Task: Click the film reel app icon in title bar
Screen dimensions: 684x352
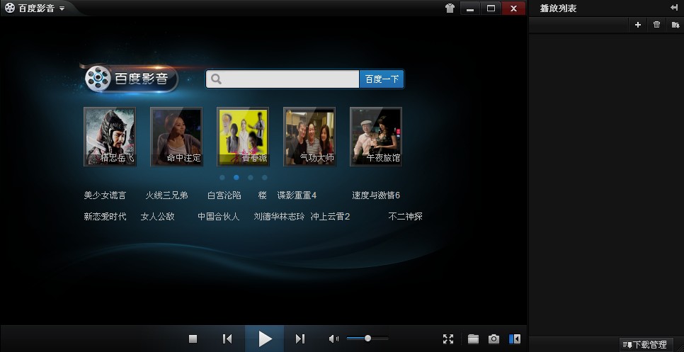Action: [10, 8]
